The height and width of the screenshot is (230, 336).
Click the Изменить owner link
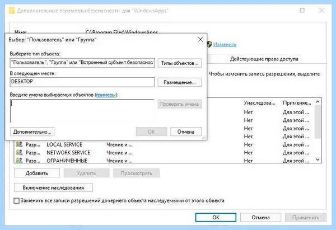pos(225,44)
